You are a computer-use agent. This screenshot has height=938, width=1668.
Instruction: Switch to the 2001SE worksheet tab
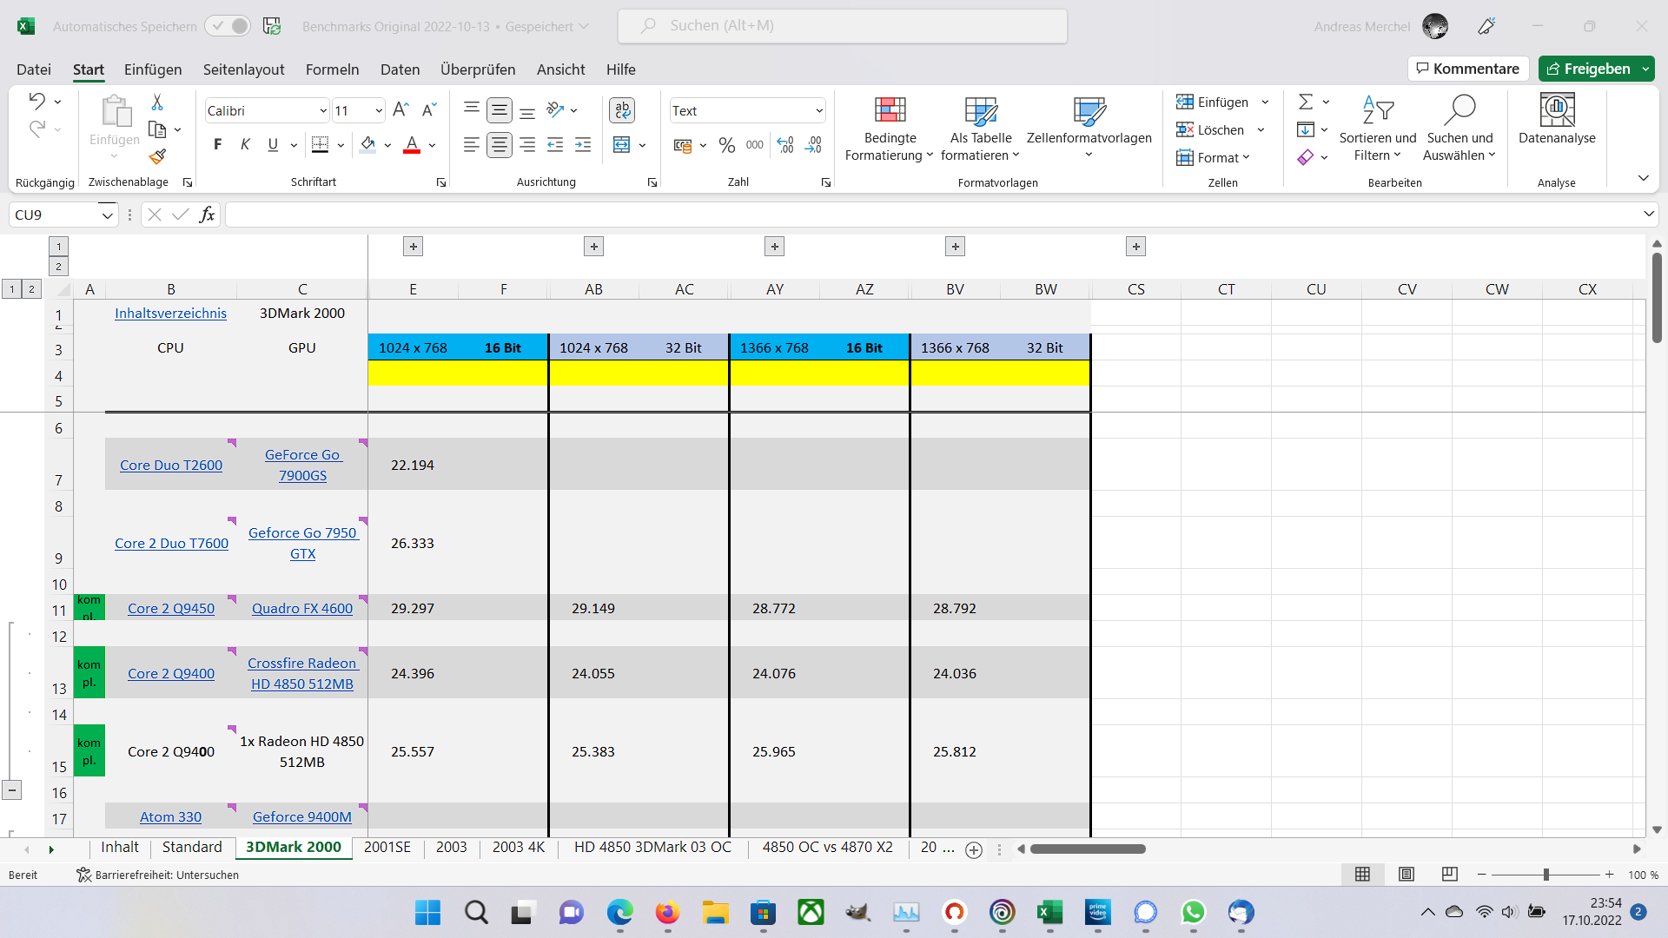coord(387,848)
